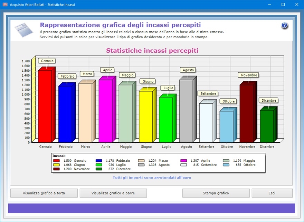Click legend value 1.500

pos(67,161)
